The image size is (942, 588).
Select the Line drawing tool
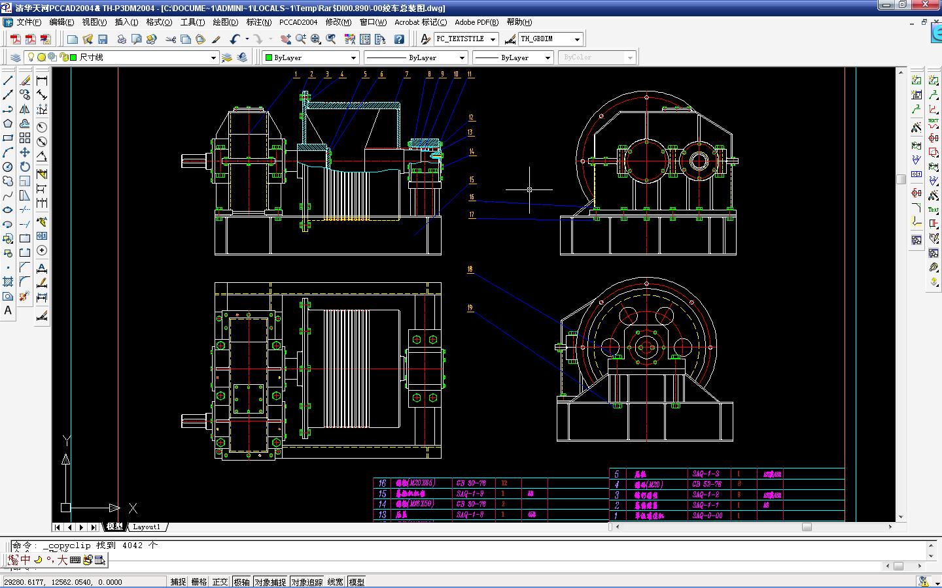click(8, 80)
